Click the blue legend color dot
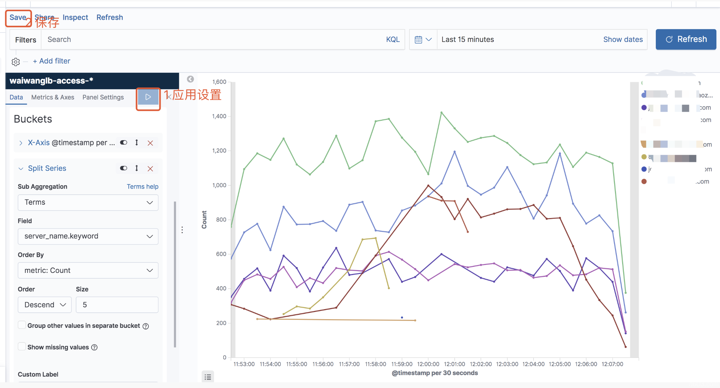The image size is (720, 388). pos(644,169)
